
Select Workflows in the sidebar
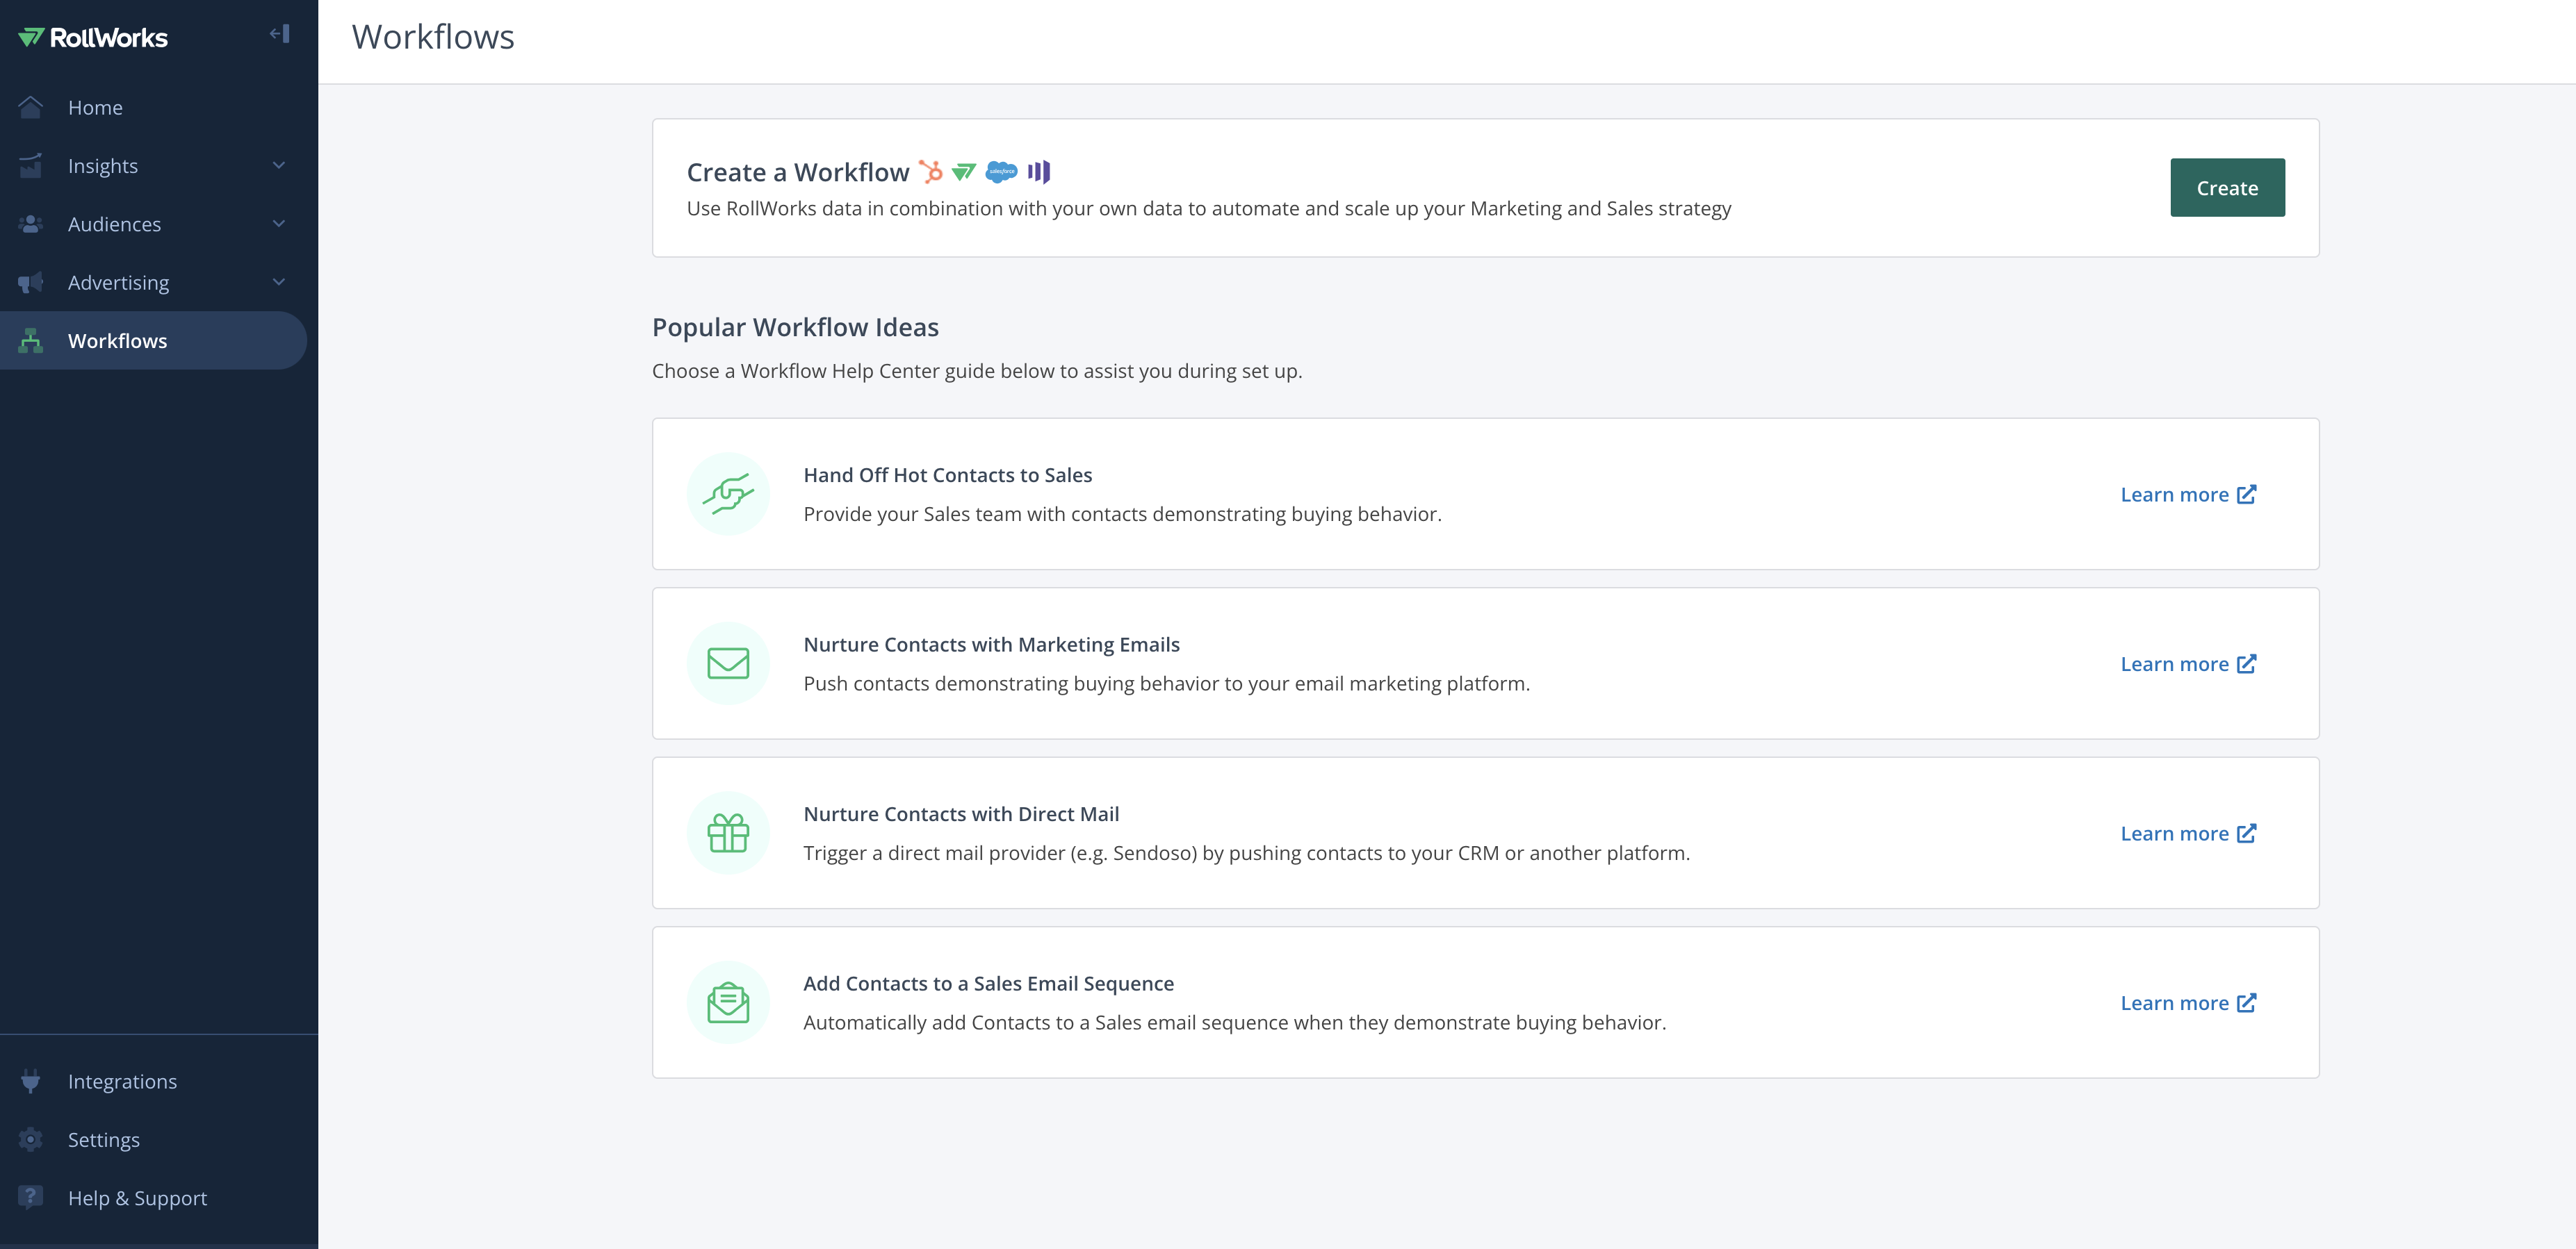[153, 340]
